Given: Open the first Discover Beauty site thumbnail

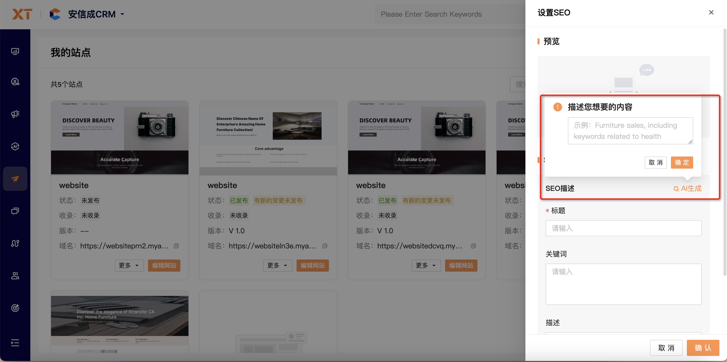Looking at the screenshot, I should pos(120,138).
